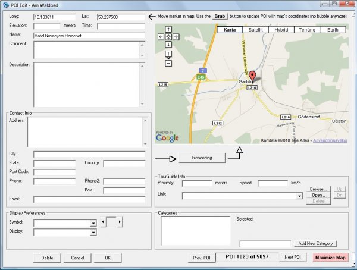Click the application icon in title bar
Image resolution: width=357 pixels, height=270 pixels.
6,5
